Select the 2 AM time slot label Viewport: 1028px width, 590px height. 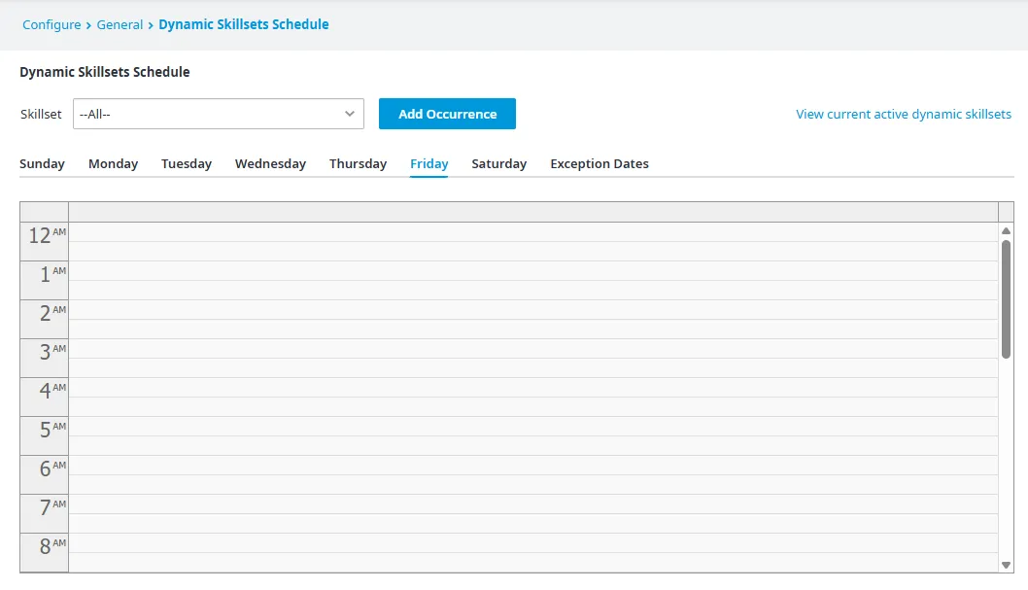tap(45, 319)
